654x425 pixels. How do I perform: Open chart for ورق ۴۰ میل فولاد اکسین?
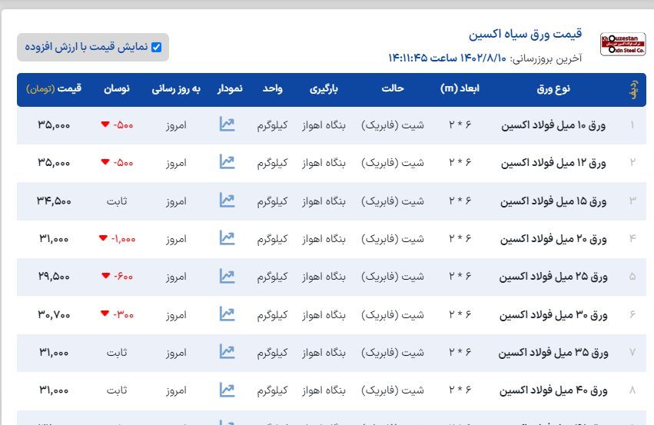[x=227, y=390]
